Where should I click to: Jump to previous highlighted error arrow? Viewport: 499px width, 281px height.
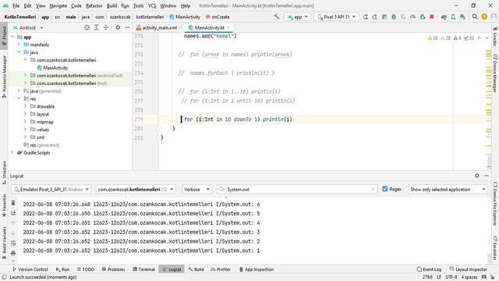480,38
